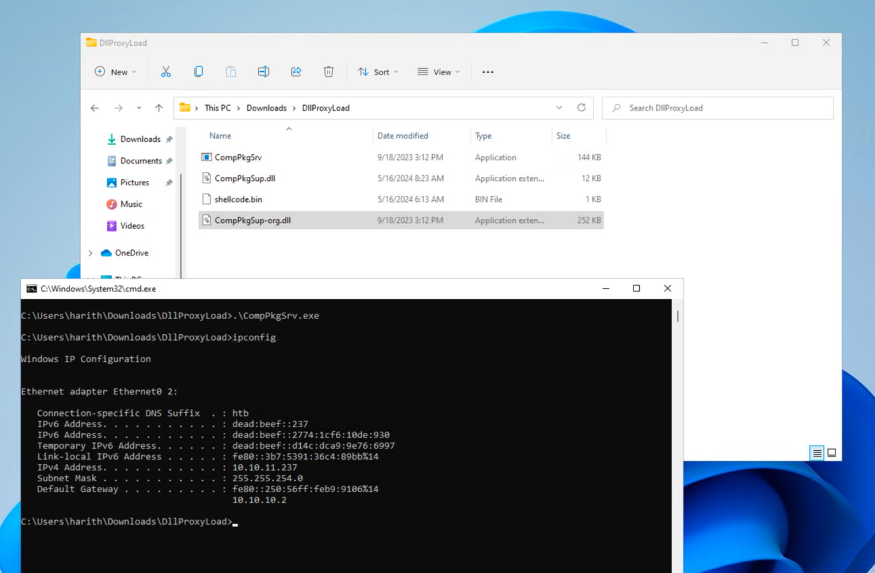Image resolution: width=875 pixels, height=573 pixels.
Task: Click the Cut scissors icon in toolbar
Action: [x=166, y=72]
